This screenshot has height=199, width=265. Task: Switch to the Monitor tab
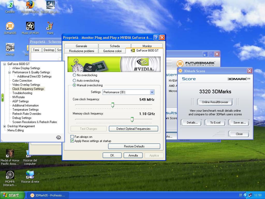(x=147, y=46)
